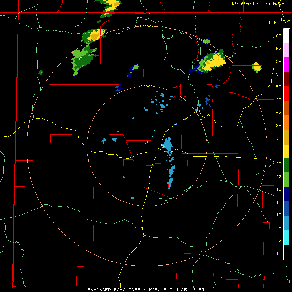Click the "62" legend value
Image resolution: width=292 pixels, height=292 pixels.
[x=279, y=49]
